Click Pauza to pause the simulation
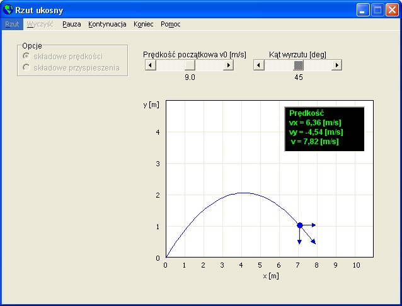This screenshot has height=306, width=402. (x=71, y=24)
